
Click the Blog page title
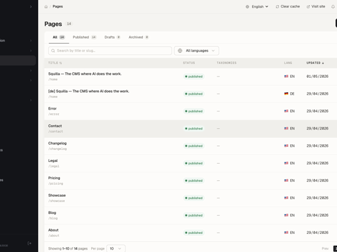click(x=52, y=213)
